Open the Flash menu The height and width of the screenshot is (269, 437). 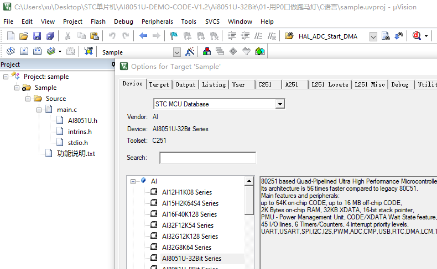click(98, 21)
